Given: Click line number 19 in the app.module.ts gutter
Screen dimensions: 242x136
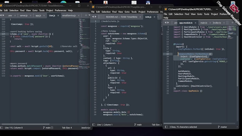Looking at the screenshot, I should [168, 54].
